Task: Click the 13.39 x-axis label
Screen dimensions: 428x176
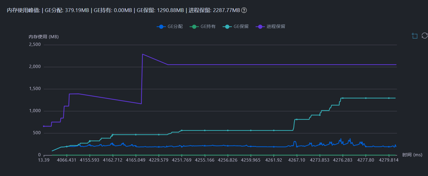Action: [44, 160]
